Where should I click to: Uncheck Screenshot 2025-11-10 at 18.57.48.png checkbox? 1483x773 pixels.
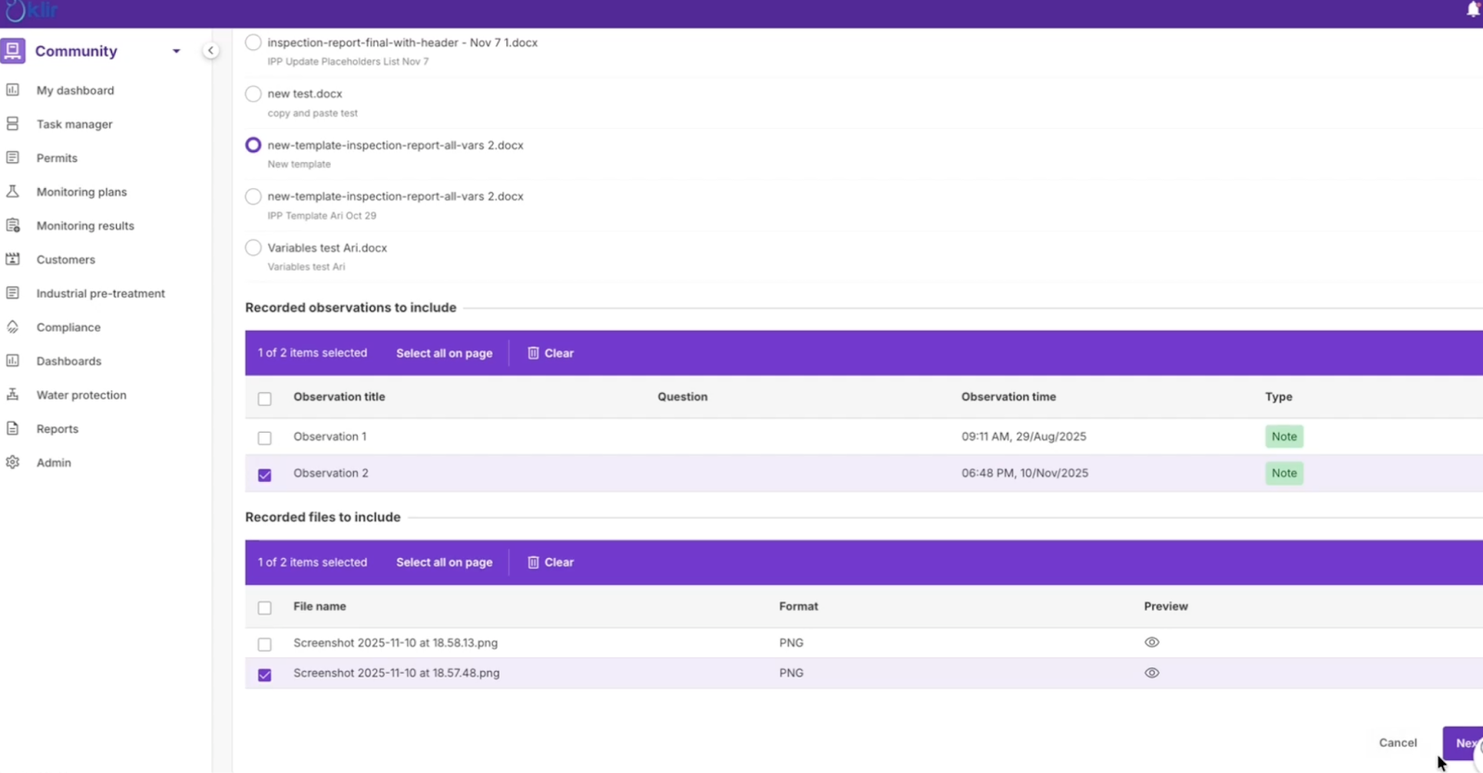point(264,675)
